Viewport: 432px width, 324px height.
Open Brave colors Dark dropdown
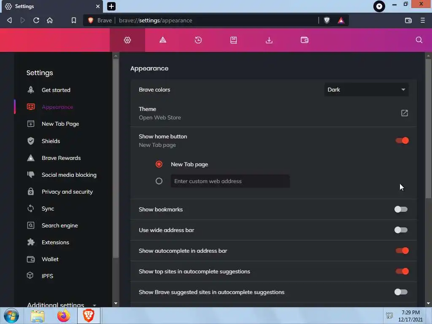367,90
